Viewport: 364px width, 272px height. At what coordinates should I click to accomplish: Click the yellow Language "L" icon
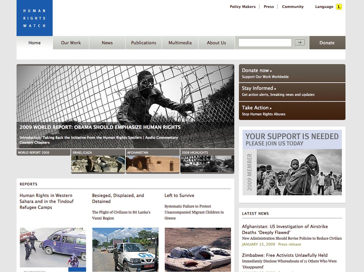click(339, 7)
